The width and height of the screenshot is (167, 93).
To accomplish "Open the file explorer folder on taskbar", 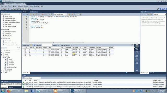I will point(26,91).
